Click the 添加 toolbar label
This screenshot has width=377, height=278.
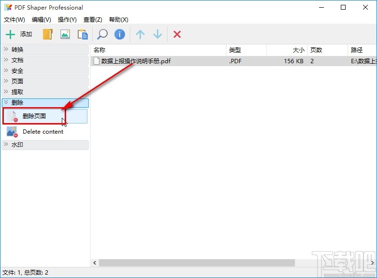(x=26, y=34)
